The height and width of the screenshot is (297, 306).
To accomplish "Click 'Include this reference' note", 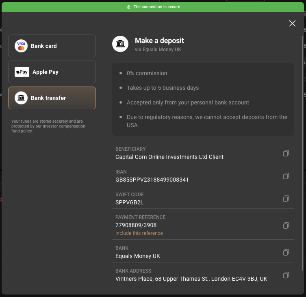I will pyautogui.click(x=139, y=233).
